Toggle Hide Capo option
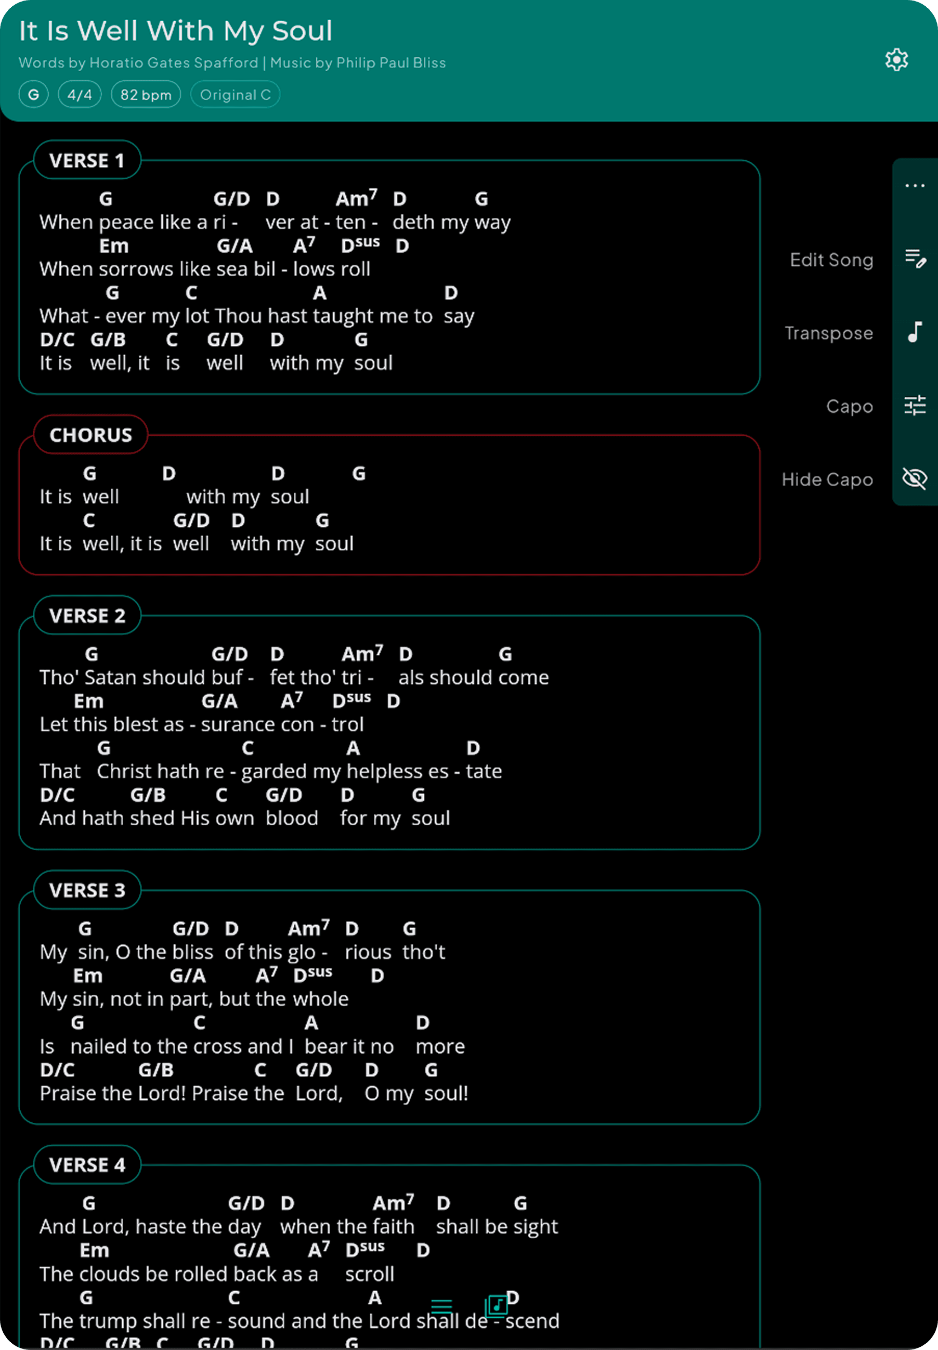This screenshot has width=938, height=1350. point(827,479)
